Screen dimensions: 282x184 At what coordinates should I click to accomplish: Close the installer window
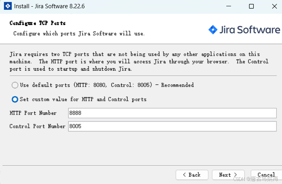(x=275, y=6)
